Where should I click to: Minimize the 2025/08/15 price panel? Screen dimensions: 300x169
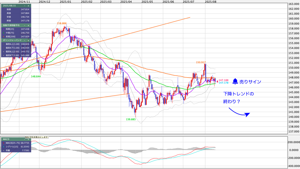24,6
